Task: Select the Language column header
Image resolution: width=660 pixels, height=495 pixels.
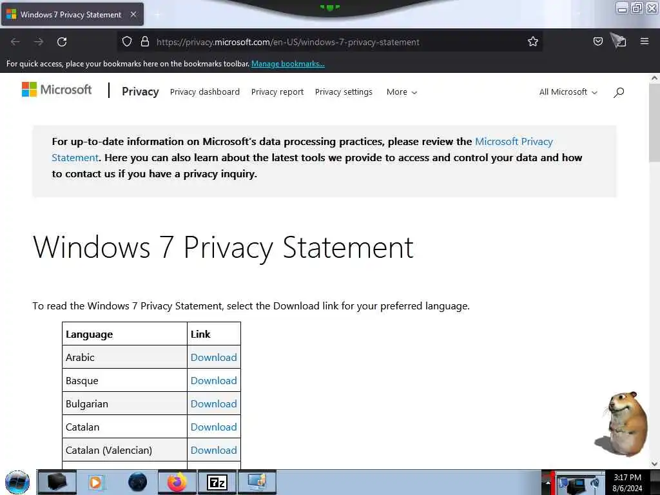Action: coord(124,334)
